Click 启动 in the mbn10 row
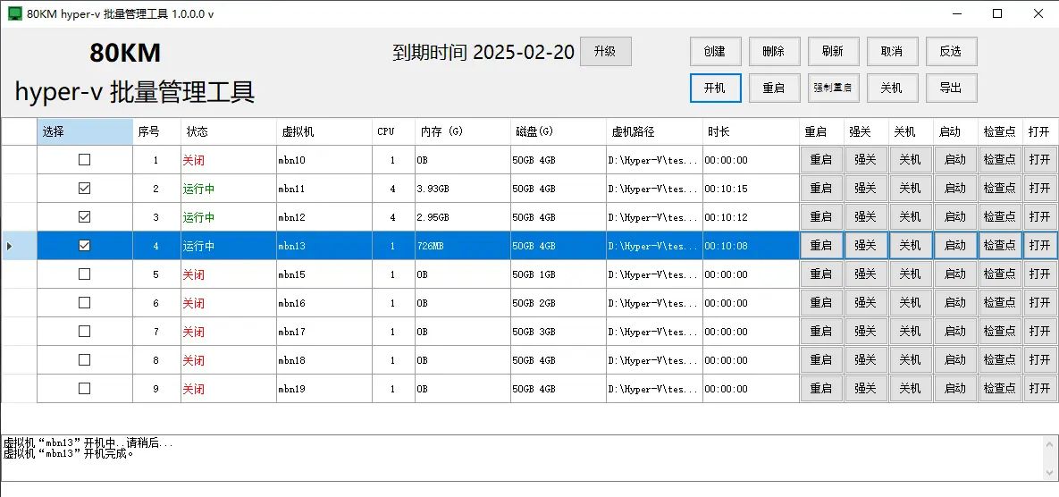Screen dimensions: 1059x497 955,160
